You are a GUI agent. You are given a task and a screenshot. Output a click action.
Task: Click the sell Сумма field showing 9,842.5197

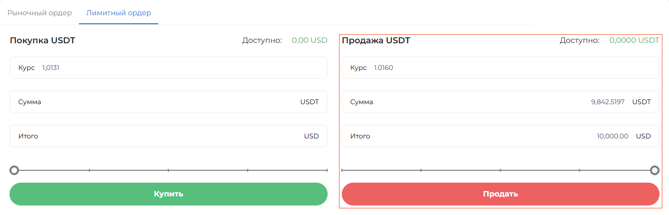pyautogui.click(x=500, y=102)
